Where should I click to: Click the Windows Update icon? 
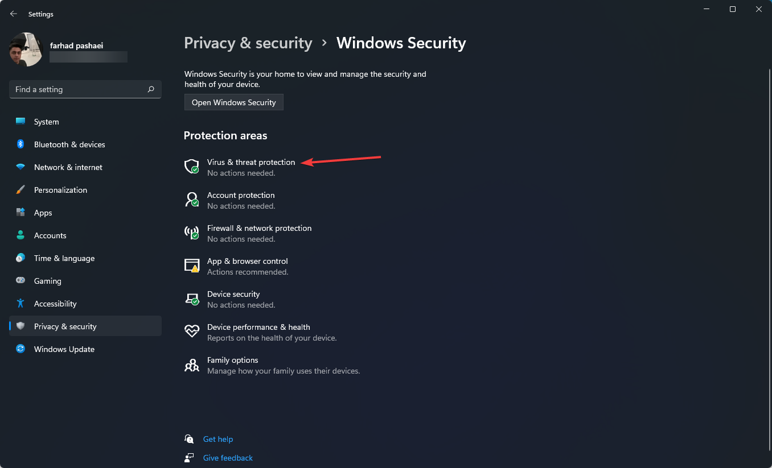[x=20, y=349]
